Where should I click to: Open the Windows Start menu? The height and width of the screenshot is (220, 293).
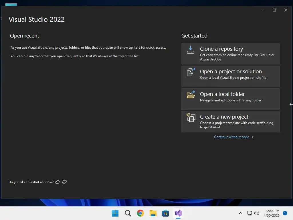(115, 213)
